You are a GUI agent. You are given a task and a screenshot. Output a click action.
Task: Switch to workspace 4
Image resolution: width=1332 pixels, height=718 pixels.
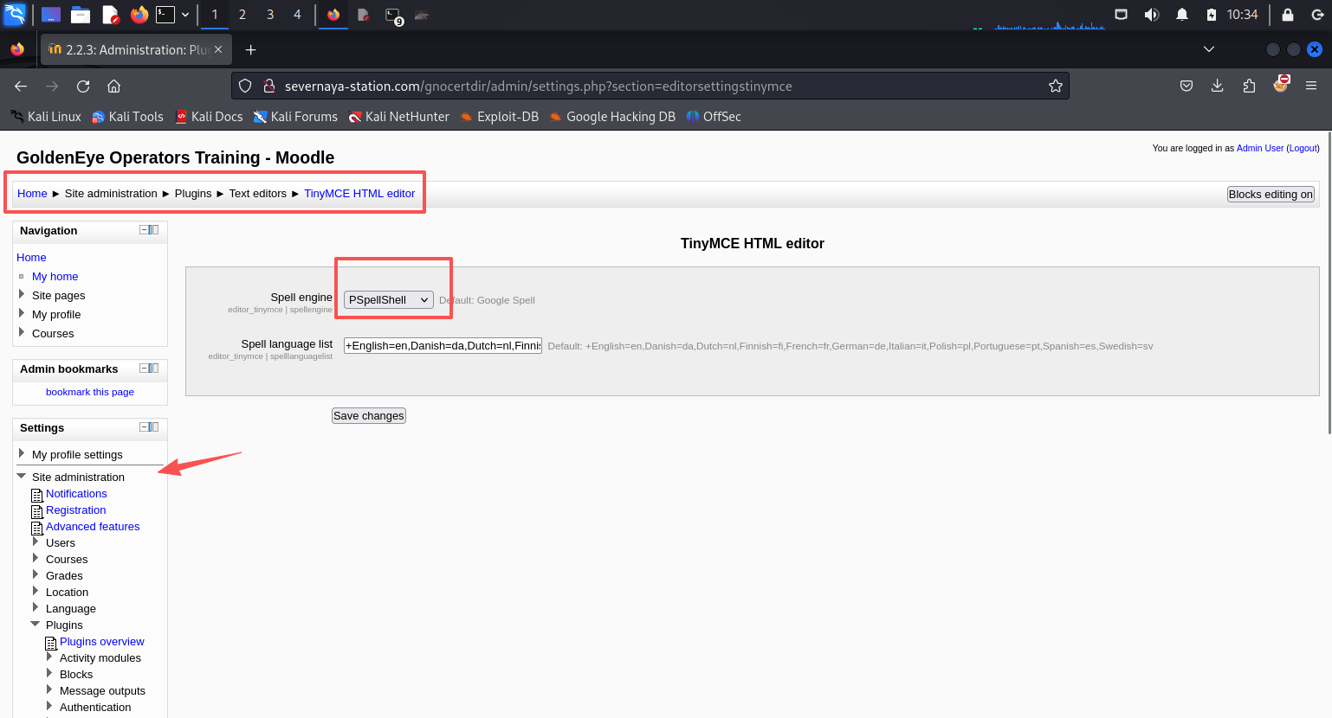click(297, 15)
